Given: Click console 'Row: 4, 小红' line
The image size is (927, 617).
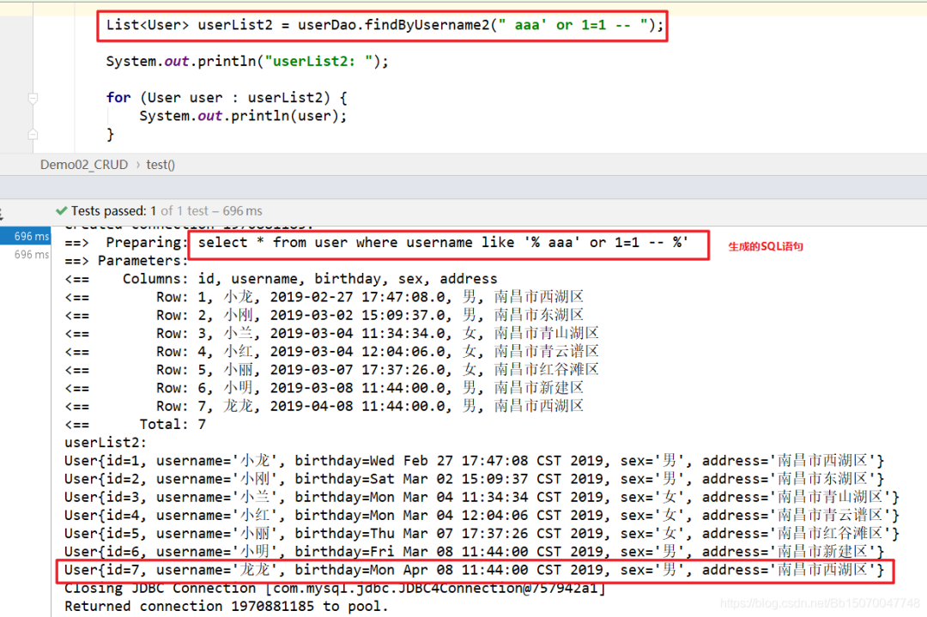Looking at the screenshot, I should coord(331,352).
